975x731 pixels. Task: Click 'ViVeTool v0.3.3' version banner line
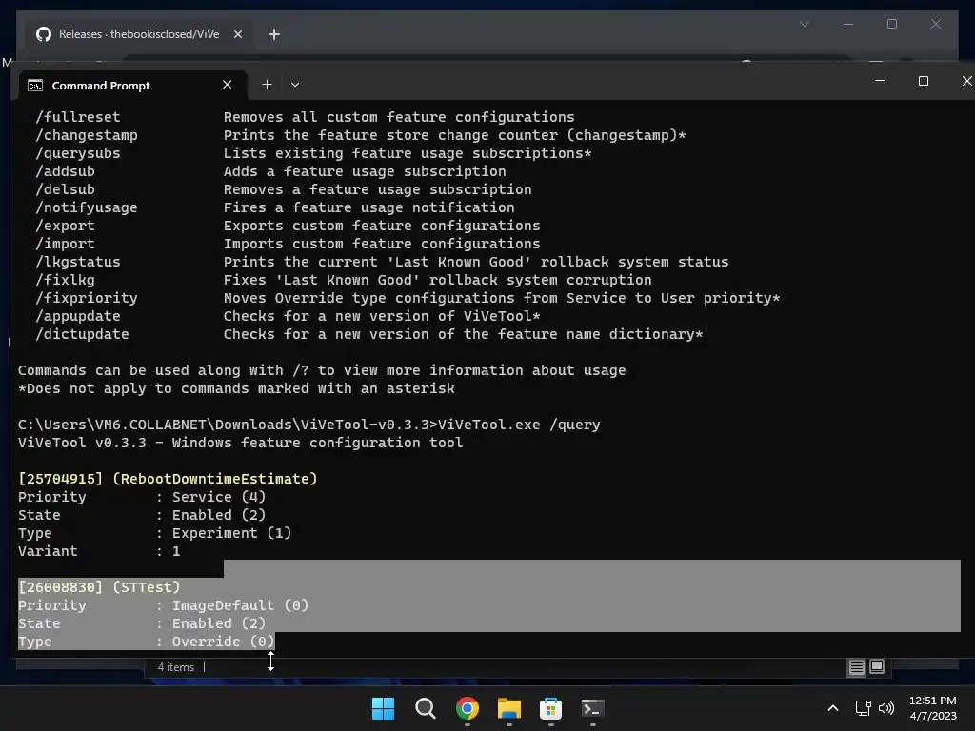click(x=241, y=443)
